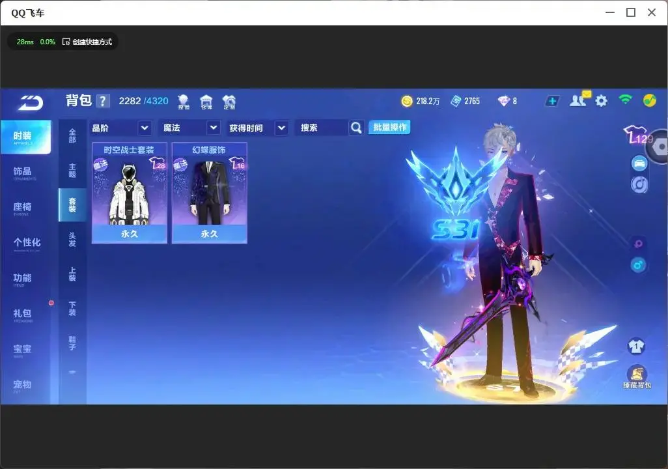Click the 背包 title text
Viewport: 668px width, 469px height.
coord(79,100)
